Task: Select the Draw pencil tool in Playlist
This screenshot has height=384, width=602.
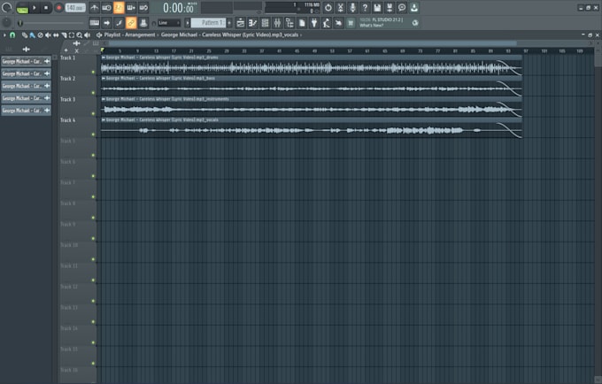Action: (x=25, y=35)
